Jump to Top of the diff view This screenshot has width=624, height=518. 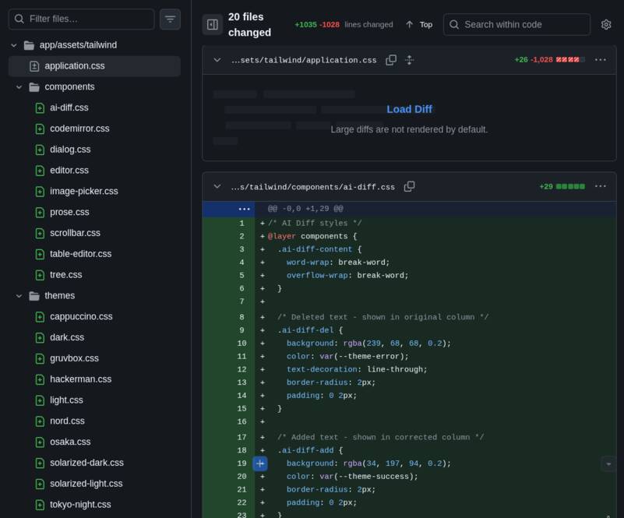(418, 24)
